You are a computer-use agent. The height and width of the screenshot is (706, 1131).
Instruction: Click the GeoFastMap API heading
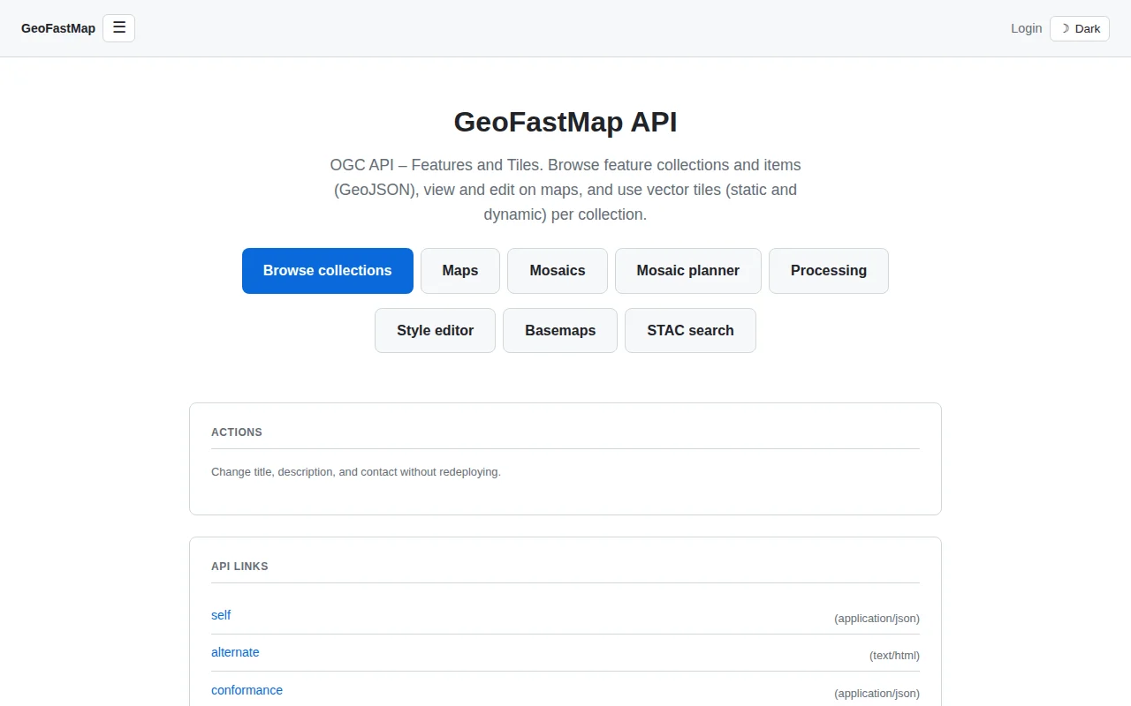(x=565, y=122)
